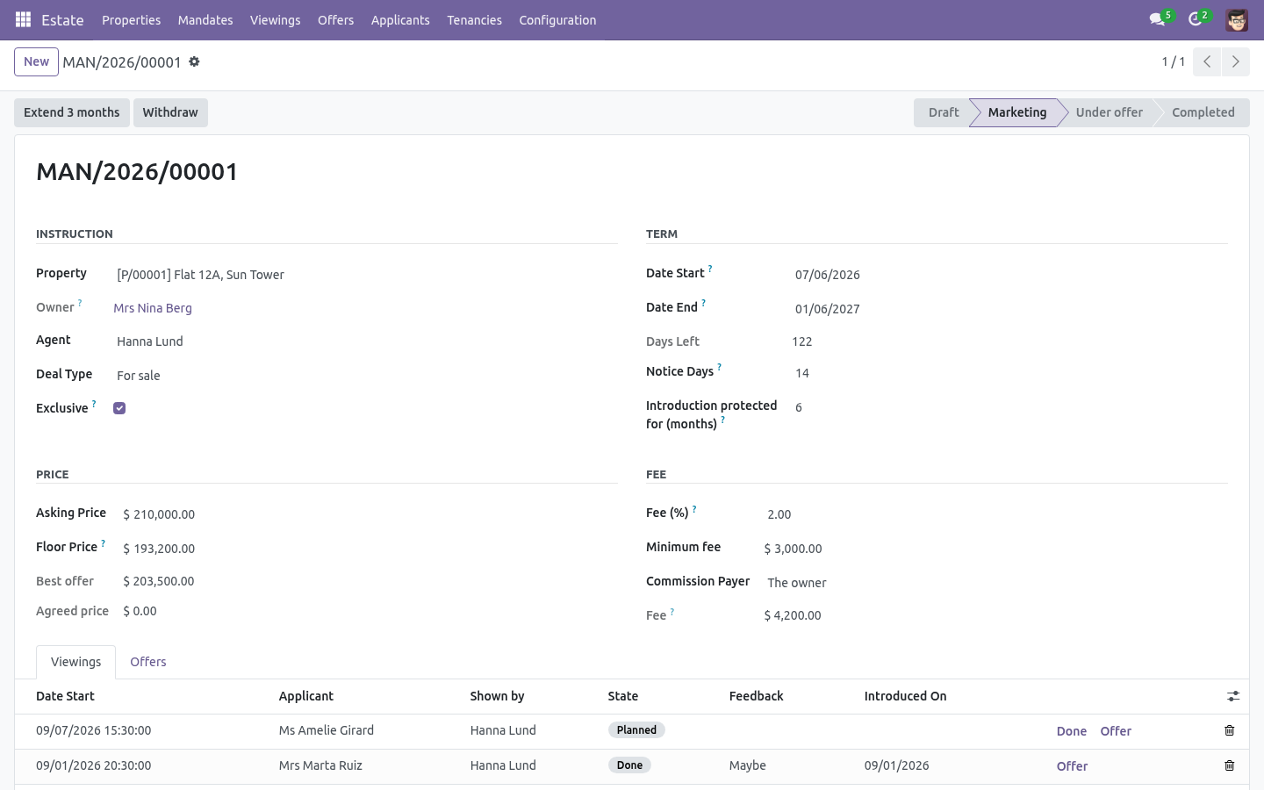
Task: Set status to Completed stage
Action: pyautogui.click(x=1203, y=112)
